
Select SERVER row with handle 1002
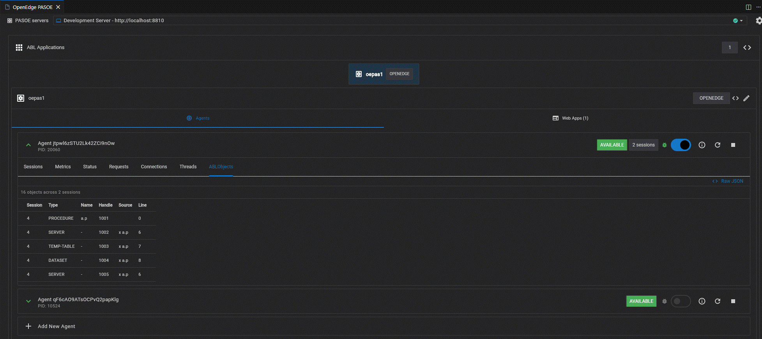tap(87, 232)
